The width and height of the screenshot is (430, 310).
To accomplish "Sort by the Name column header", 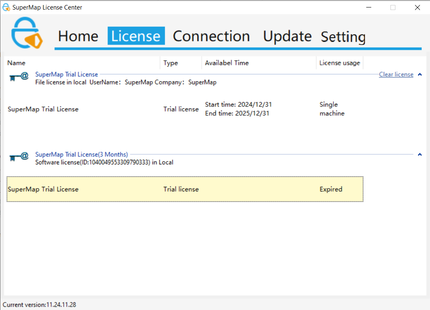I will [x=17, y=63].
